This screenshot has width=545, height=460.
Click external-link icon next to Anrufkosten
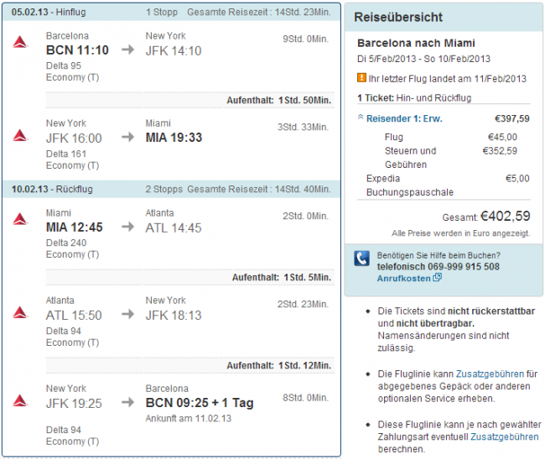click(x=438, y=278)
